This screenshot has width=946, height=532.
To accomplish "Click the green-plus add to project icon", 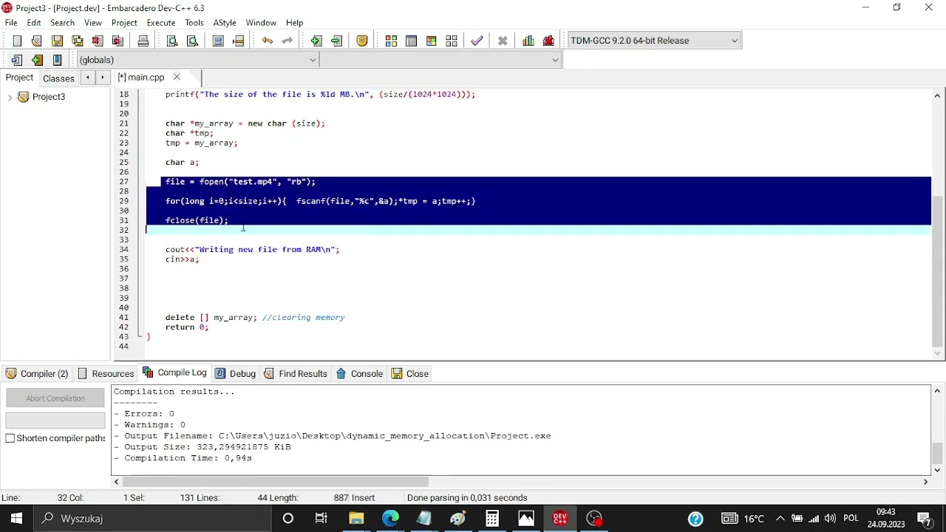I will (x=316, y=41).
